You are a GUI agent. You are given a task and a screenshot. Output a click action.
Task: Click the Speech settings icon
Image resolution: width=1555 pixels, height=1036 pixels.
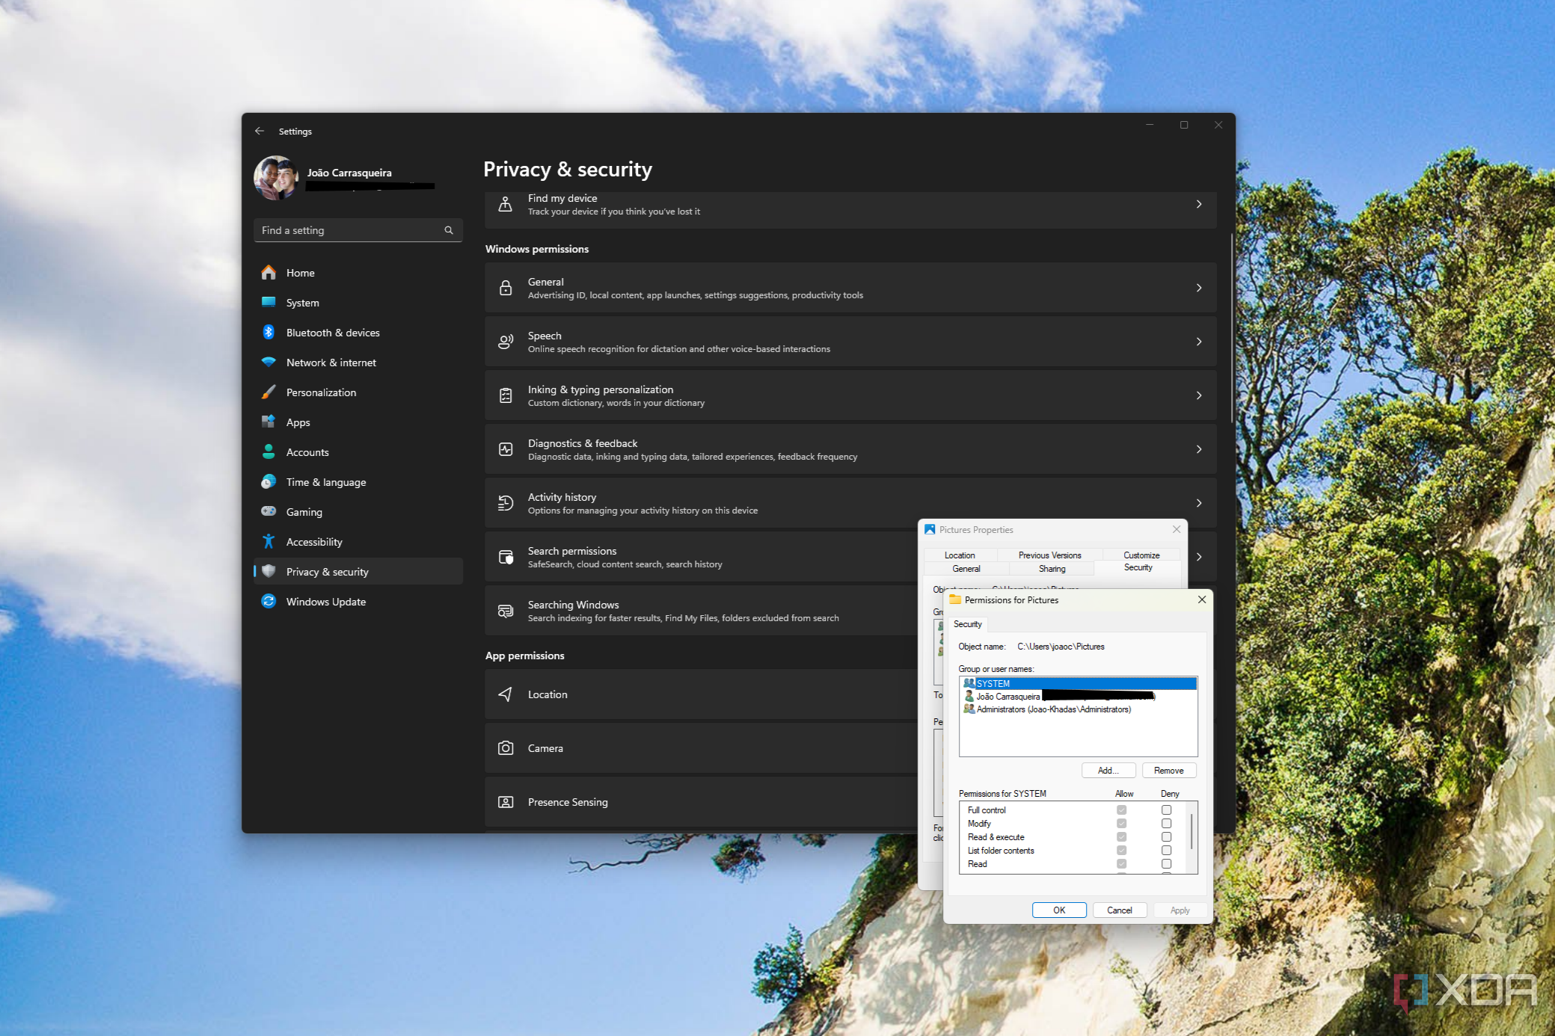click(x=506, y=342)
